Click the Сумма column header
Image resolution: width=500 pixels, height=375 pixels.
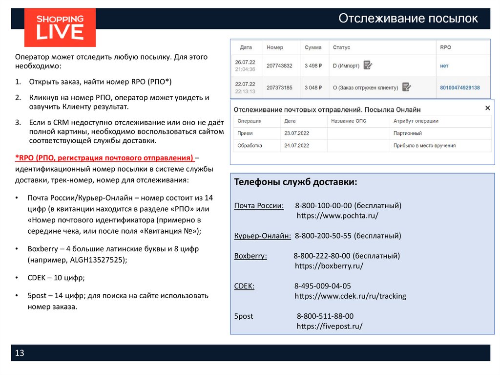coord(313,47)
